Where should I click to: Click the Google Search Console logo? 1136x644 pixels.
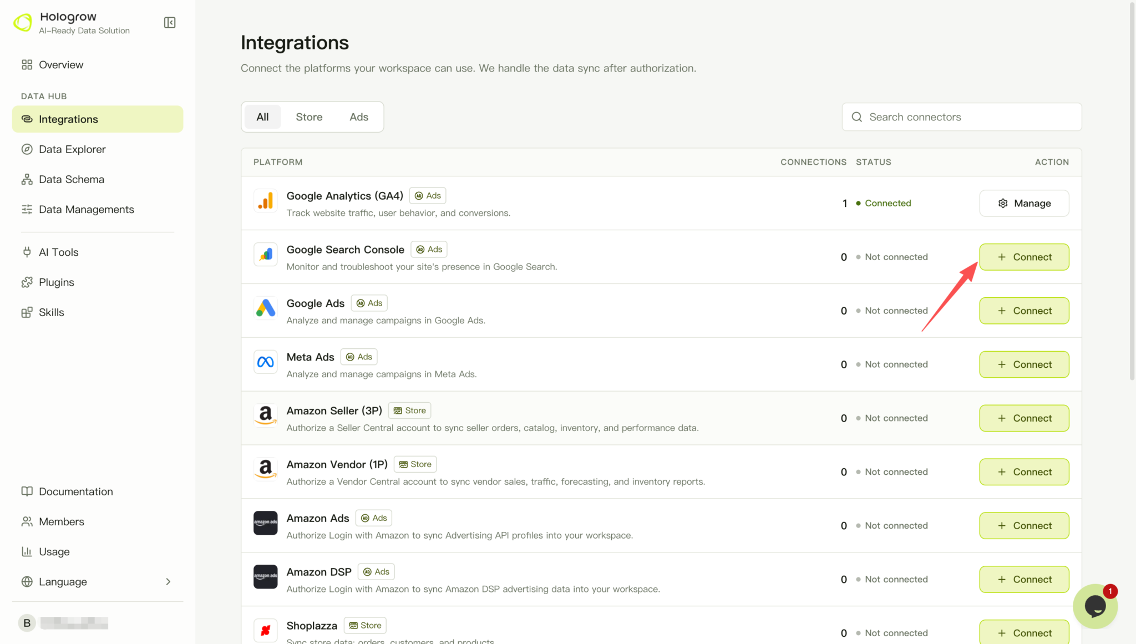click(266, 255)
